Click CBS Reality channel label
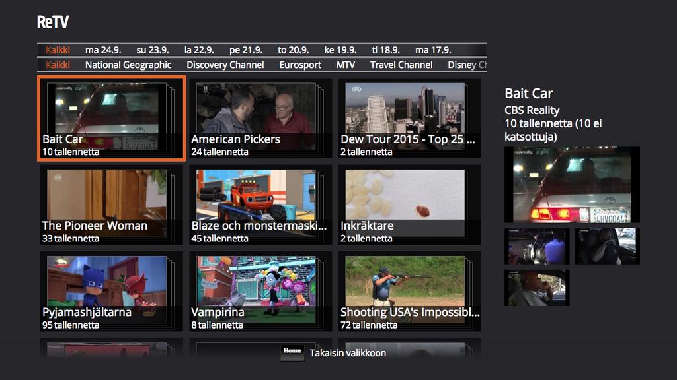677x380 pixels. (x=532, y=110)
